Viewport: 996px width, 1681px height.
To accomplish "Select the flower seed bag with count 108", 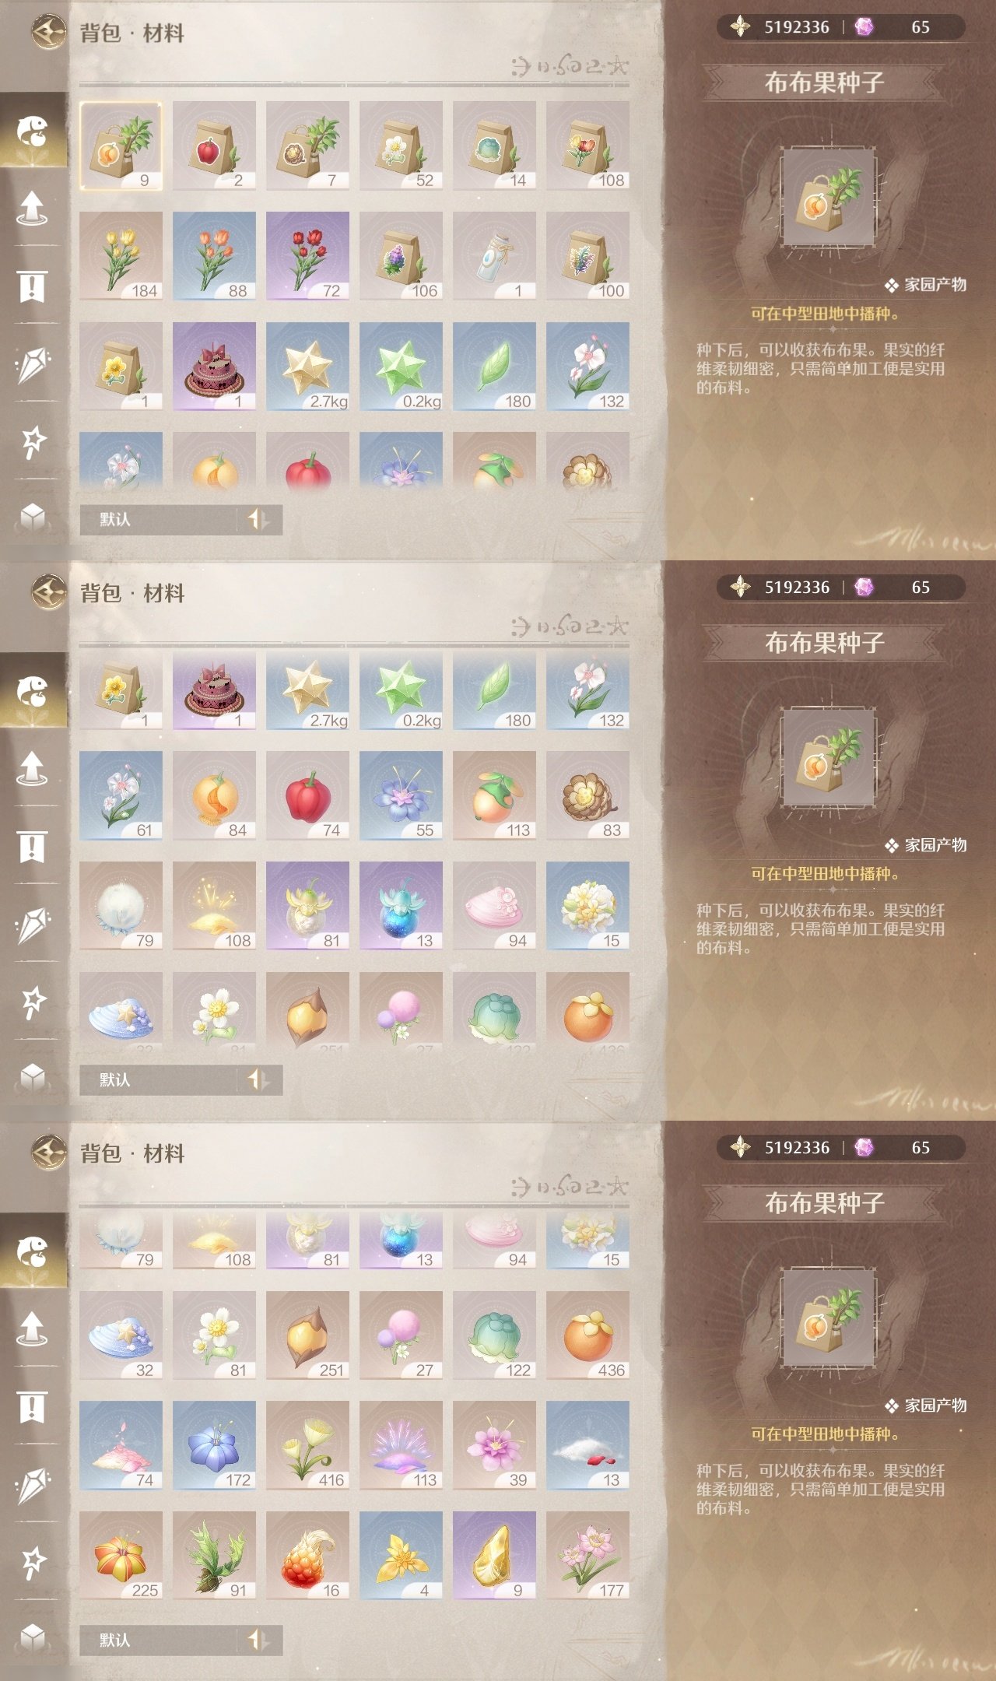I will pos(587,146).
